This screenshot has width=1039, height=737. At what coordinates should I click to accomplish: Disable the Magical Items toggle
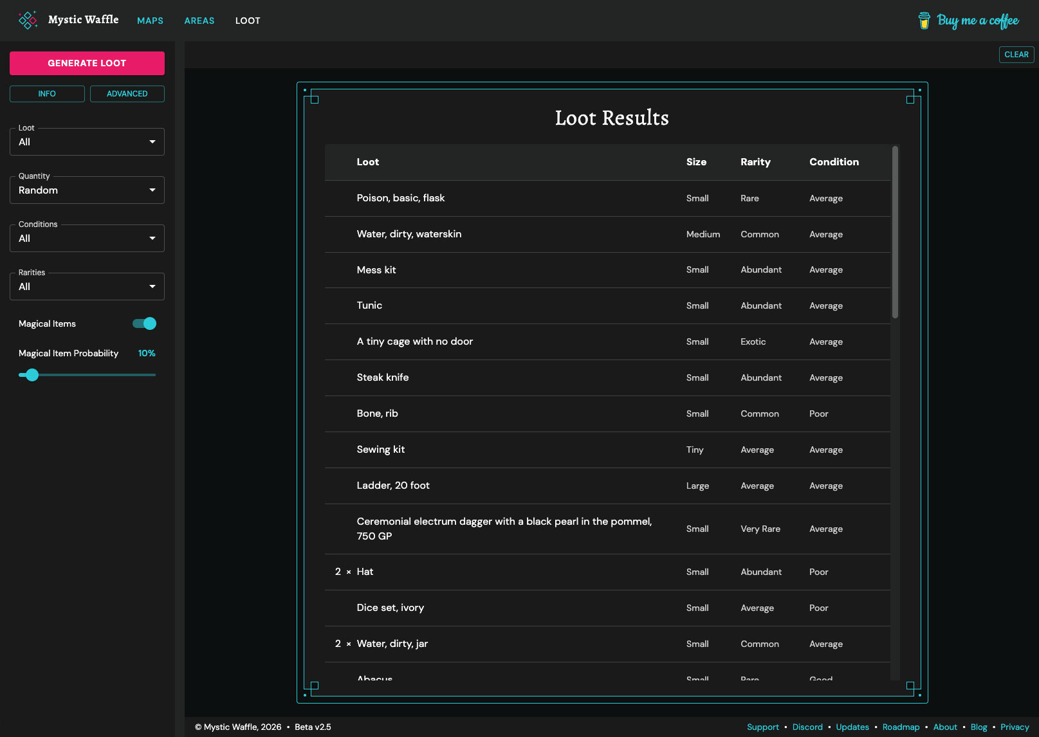tap(145, 323)
